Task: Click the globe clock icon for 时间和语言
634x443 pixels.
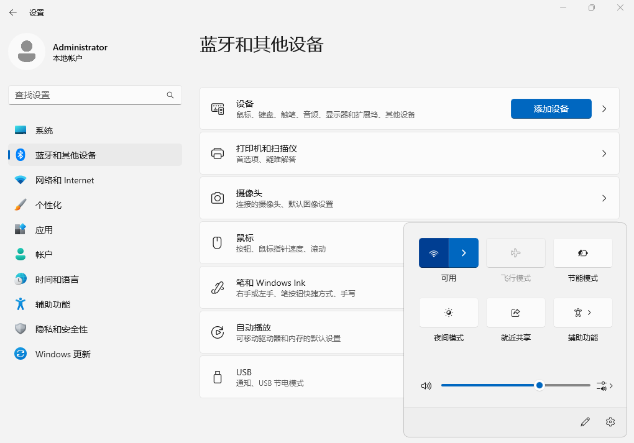Action: pyautogui.click(x=21, y=280)
